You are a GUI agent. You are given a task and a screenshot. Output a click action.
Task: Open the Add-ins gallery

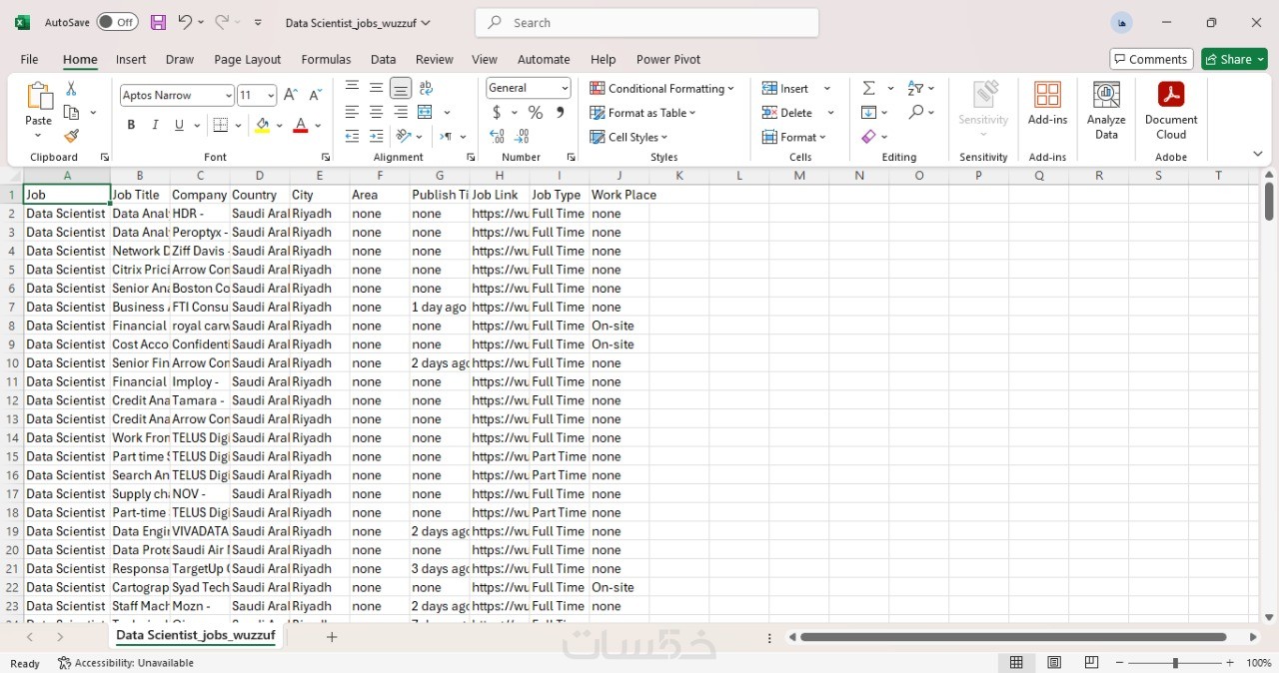(1047, 104)
